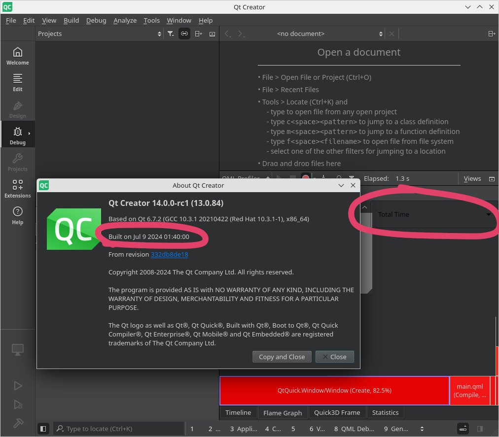Viewport: 499px width, 437px height.
Task: Open the kit/target selector monitor icon
Action: (x=17, y=349)
